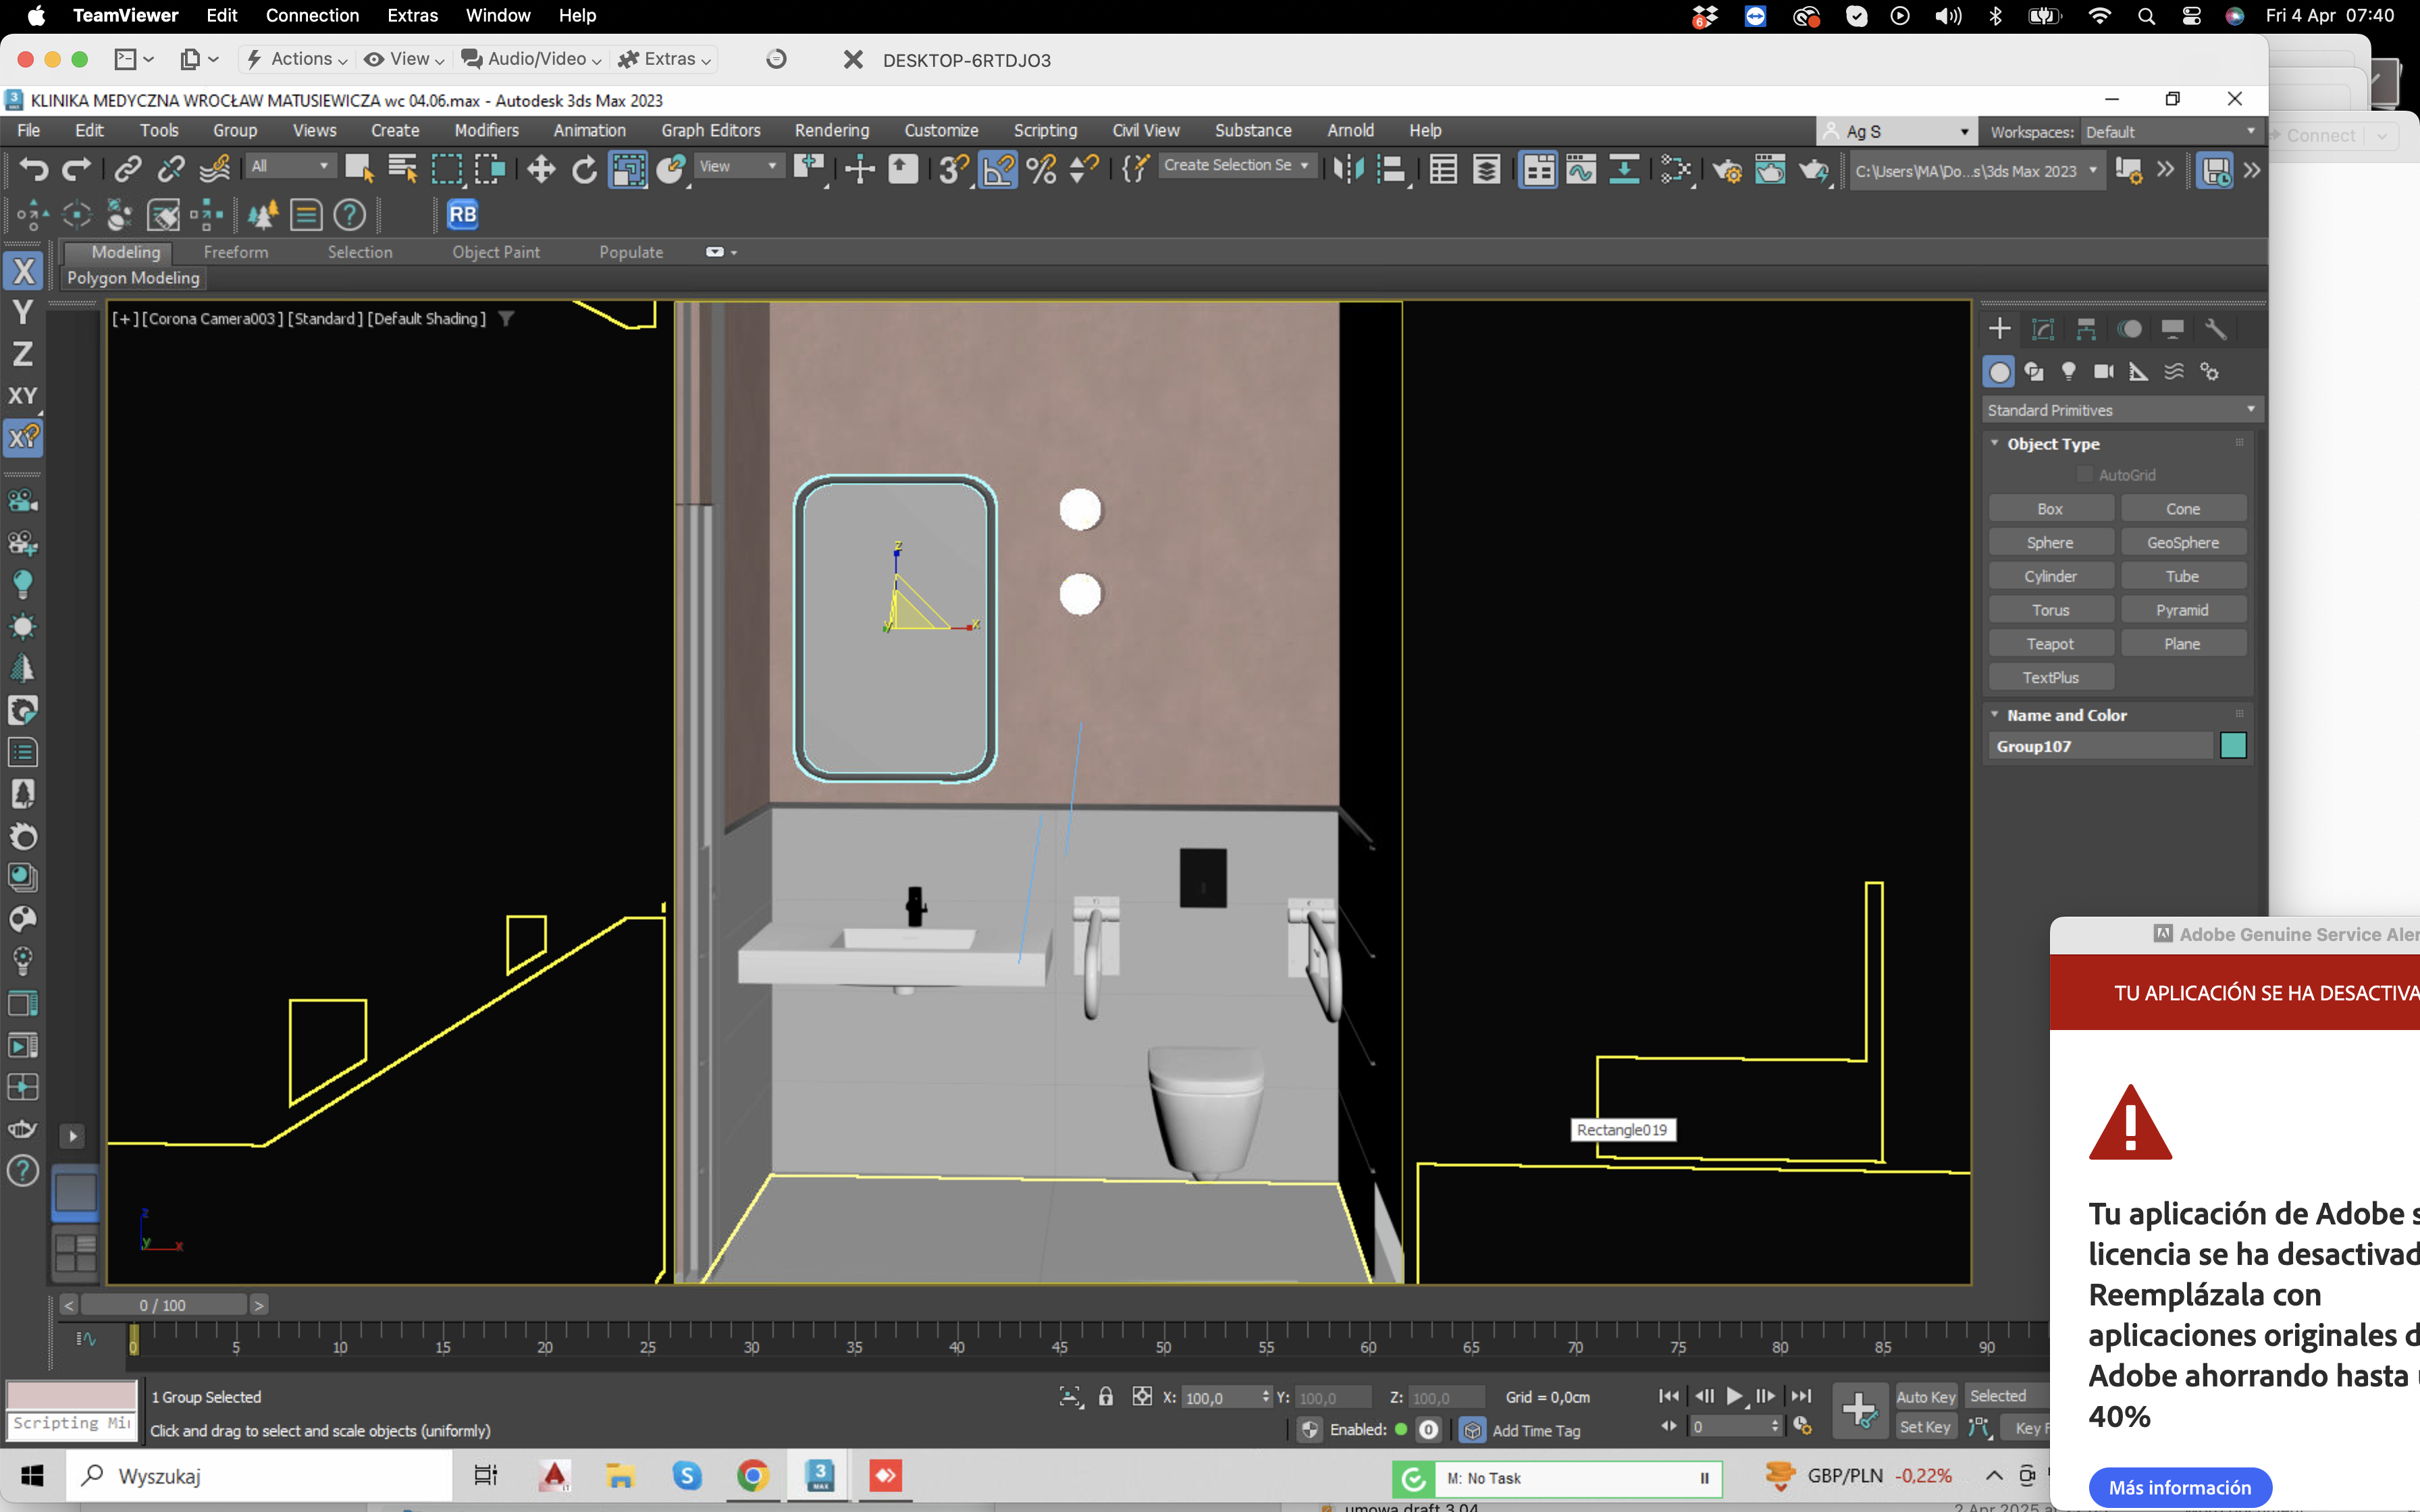Open the selection filter All dropdown
The width and height of the screenshot is (2420, 1512).
[290, 166]
